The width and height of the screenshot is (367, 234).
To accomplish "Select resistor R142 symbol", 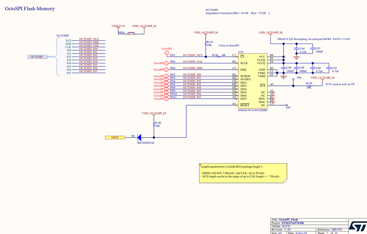I will click(x=206, y=44).
